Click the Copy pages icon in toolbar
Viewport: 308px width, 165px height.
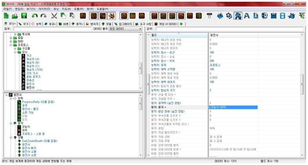pyautogui.click(x=63, y=16)
